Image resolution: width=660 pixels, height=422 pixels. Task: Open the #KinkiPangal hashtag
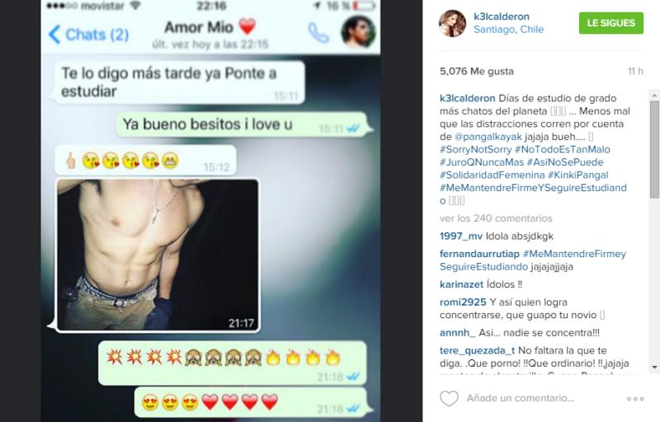pyautogui.click(x=578, y=176)
